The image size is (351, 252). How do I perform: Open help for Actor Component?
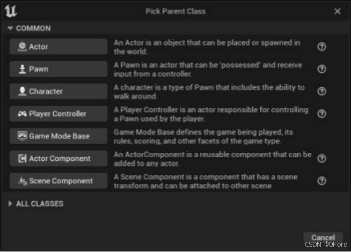pyautogui.click(x=322, y=159)
